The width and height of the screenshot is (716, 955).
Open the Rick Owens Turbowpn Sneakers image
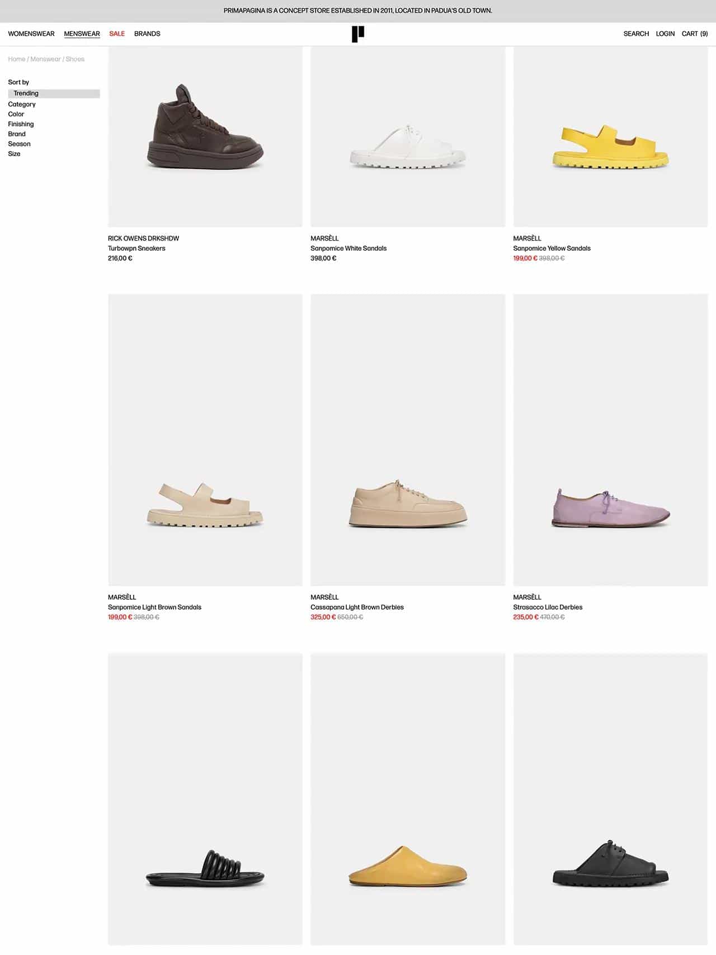click(205, 137)
